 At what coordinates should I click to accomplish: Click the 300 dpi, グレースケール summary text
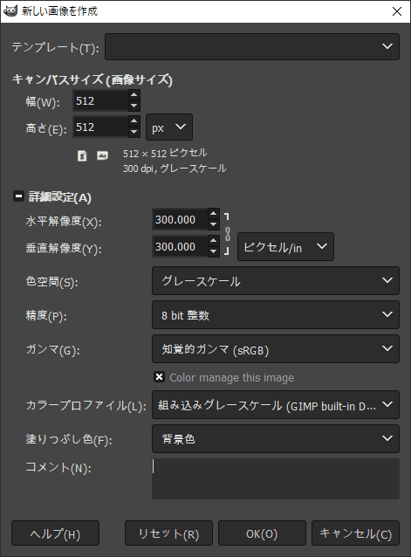pyautogui.click(x=175, y=168)
